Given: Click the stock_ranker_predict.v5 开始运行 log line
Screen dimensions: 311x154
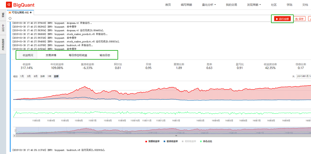Looking at the screenshot, I should (60, 34).
